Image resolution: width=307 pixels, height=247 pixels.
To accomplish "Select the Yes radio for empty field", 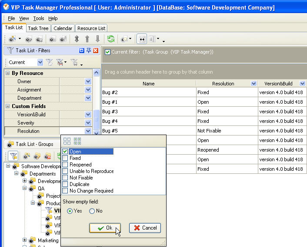I will coord(70,211).
